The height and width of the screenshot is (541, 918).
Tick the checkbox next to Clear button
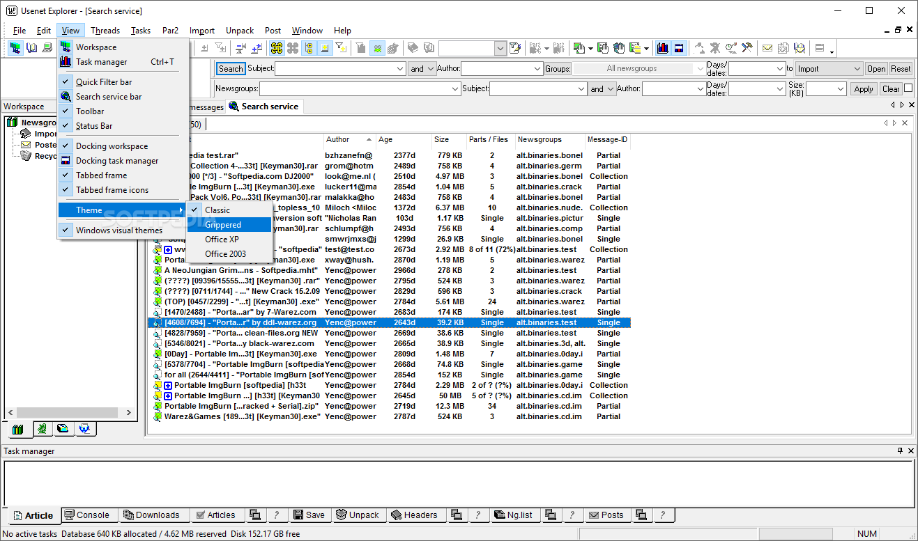pos(908,88)
